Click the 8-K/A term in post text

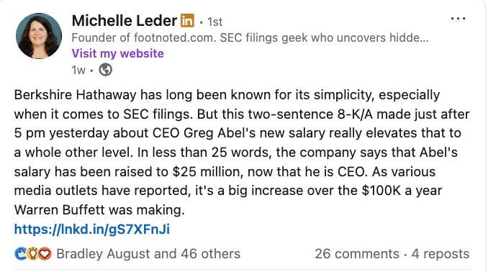coord(355,114)
